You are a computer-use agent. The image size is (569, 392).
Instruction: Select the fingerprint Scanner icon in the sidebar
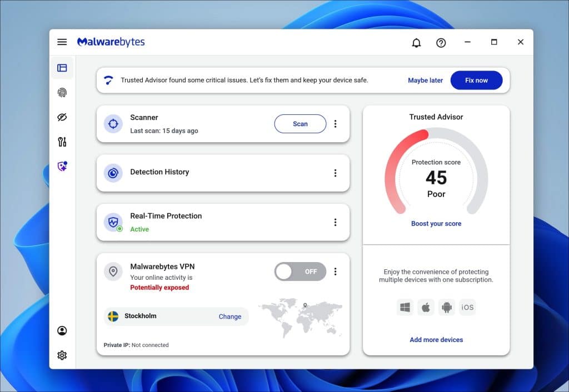click(62, 92)
